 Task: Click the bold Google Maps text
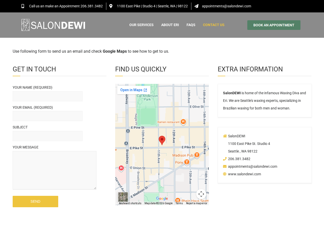115,51
